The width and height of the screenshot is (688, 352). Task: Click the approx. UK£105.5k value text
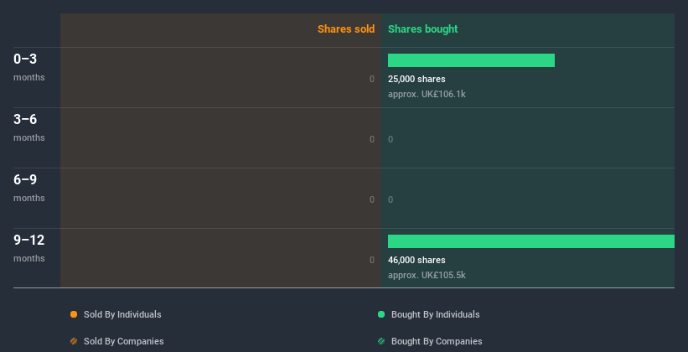point(427,275)
